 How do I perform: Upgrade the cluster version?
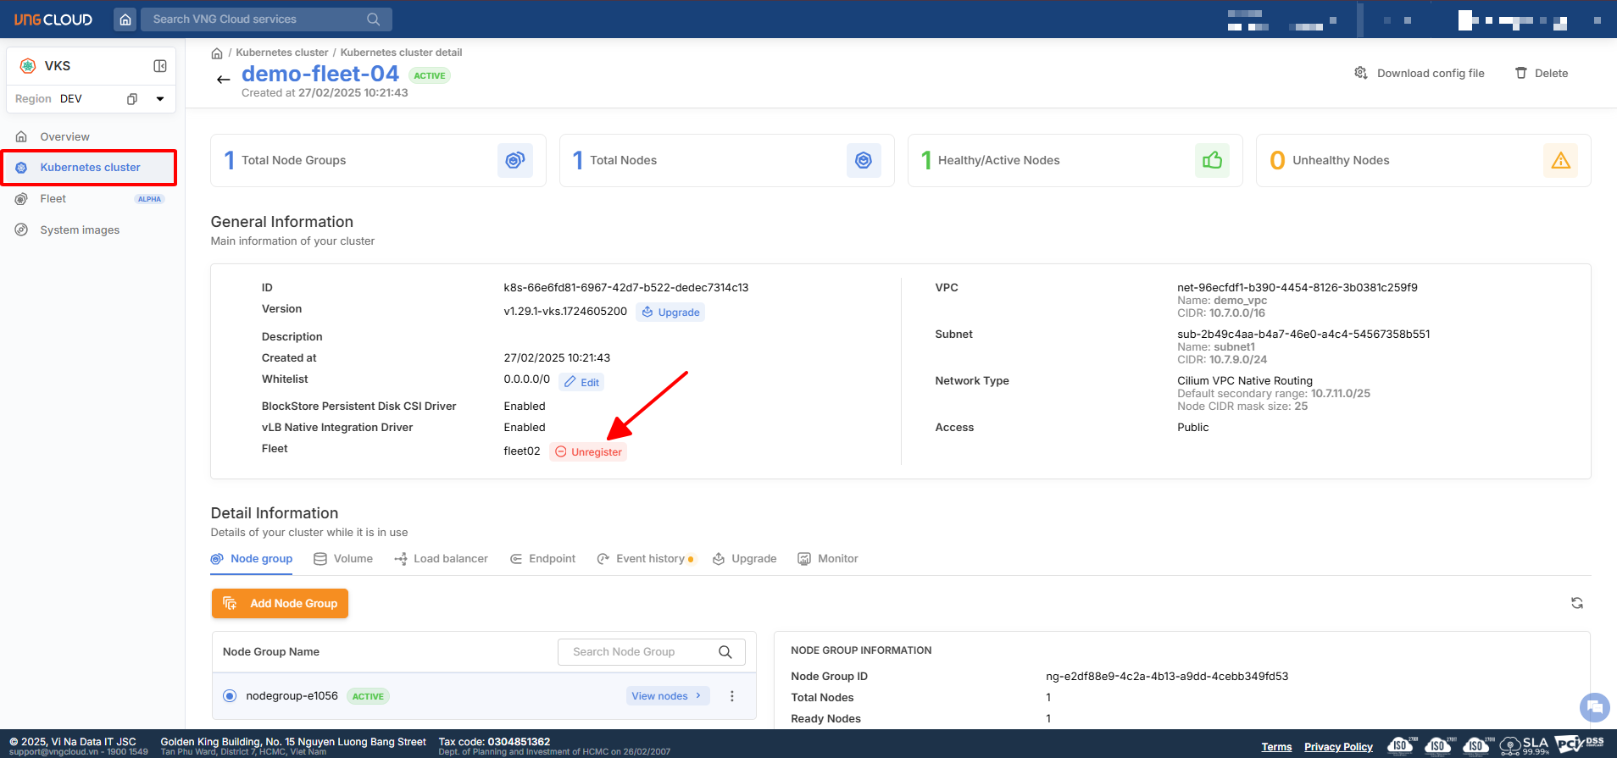point(670,313)
